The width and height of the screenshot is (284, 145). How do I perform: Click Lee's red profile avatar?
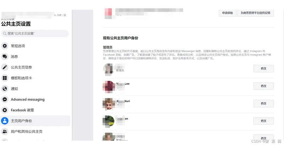coord(109,87)
